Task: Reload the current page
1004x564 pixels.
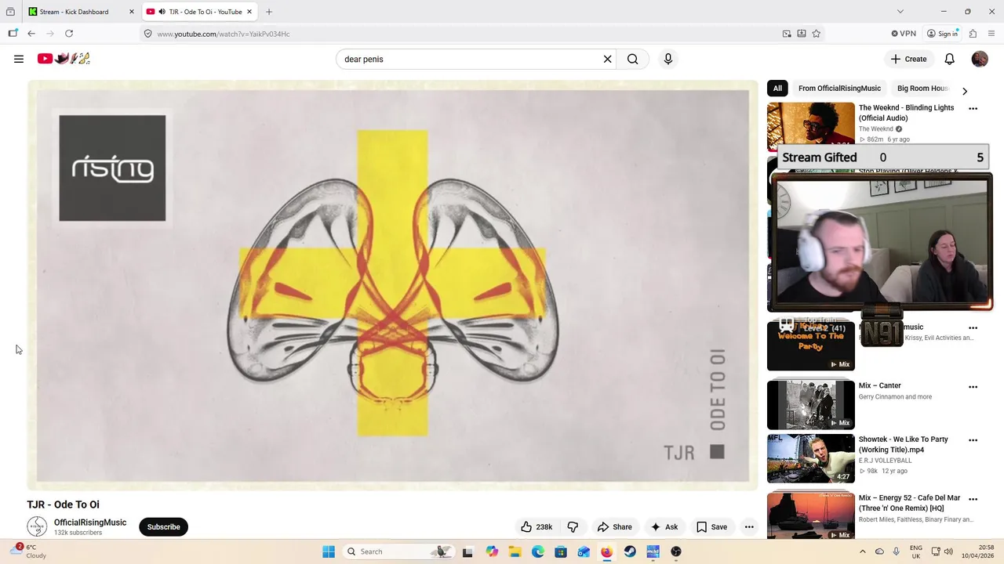Action: click(x=69, y=34)
